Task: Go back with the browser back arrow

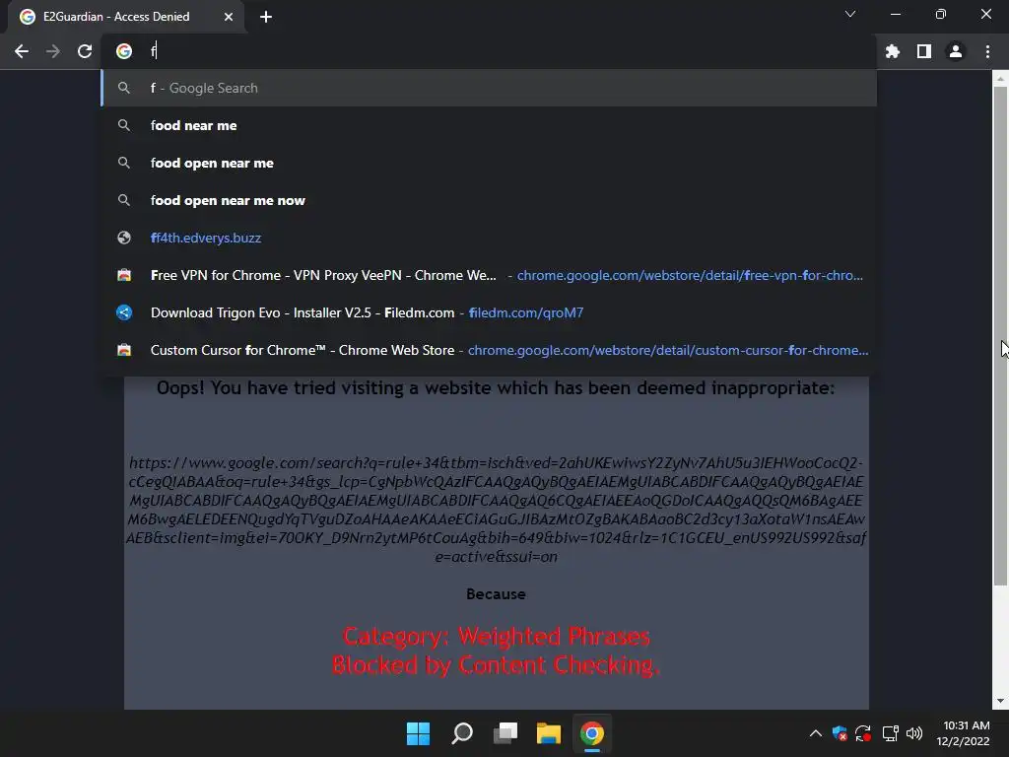Action: point(22,51)
